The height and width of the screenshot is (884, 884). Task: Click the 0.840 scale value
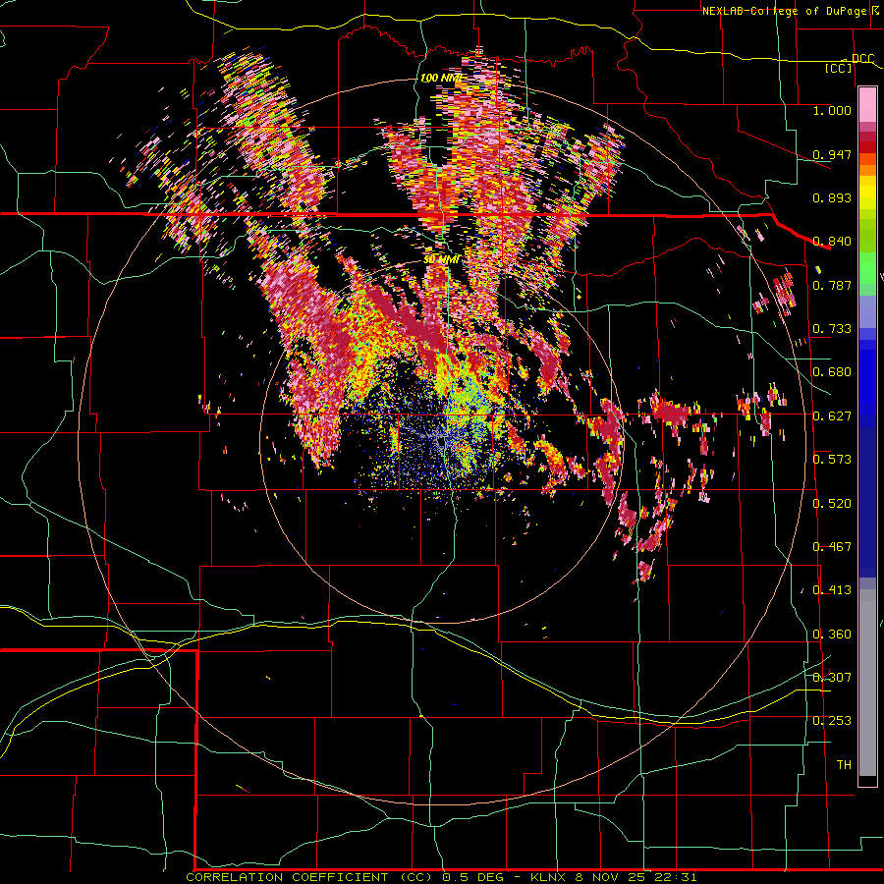pos(832,242)
